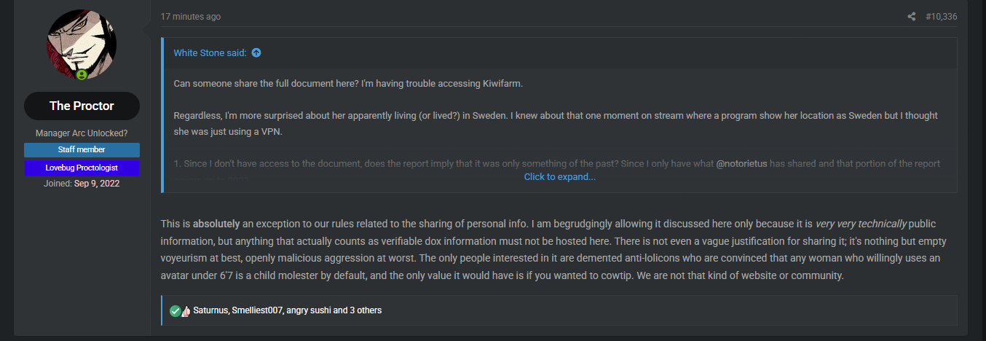Click the thumbs-up reaction icon
This screenshot has width=986, height=341.
(185, 310)
